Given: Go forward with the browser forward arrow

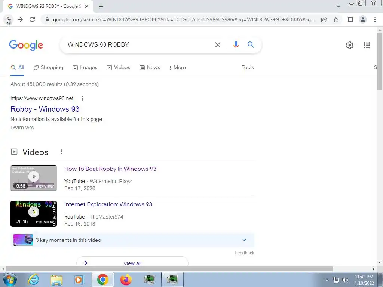Looking at the screenshot, I should point(20,19).
